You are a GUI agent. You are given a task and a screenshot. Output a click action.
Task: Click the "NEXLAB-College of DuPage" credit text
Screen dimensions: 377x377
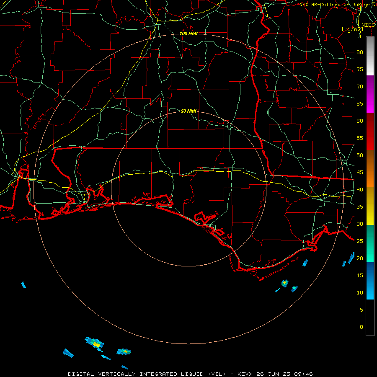(335, 5)
